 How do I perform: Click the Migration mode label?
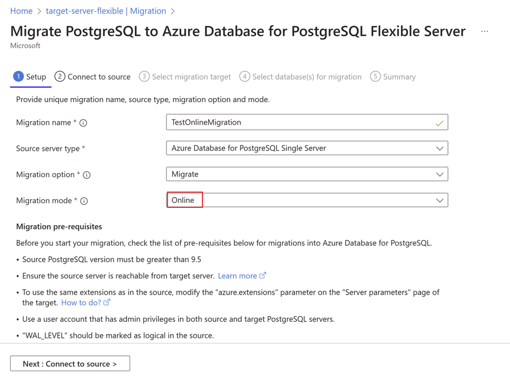(x=44, y=201)
